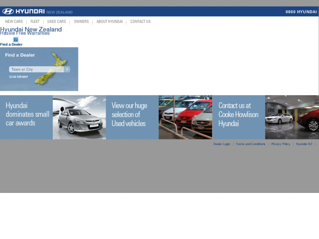
Task: Open Hyundai dominates small car awards banner
Action: (x=26, y=117)
